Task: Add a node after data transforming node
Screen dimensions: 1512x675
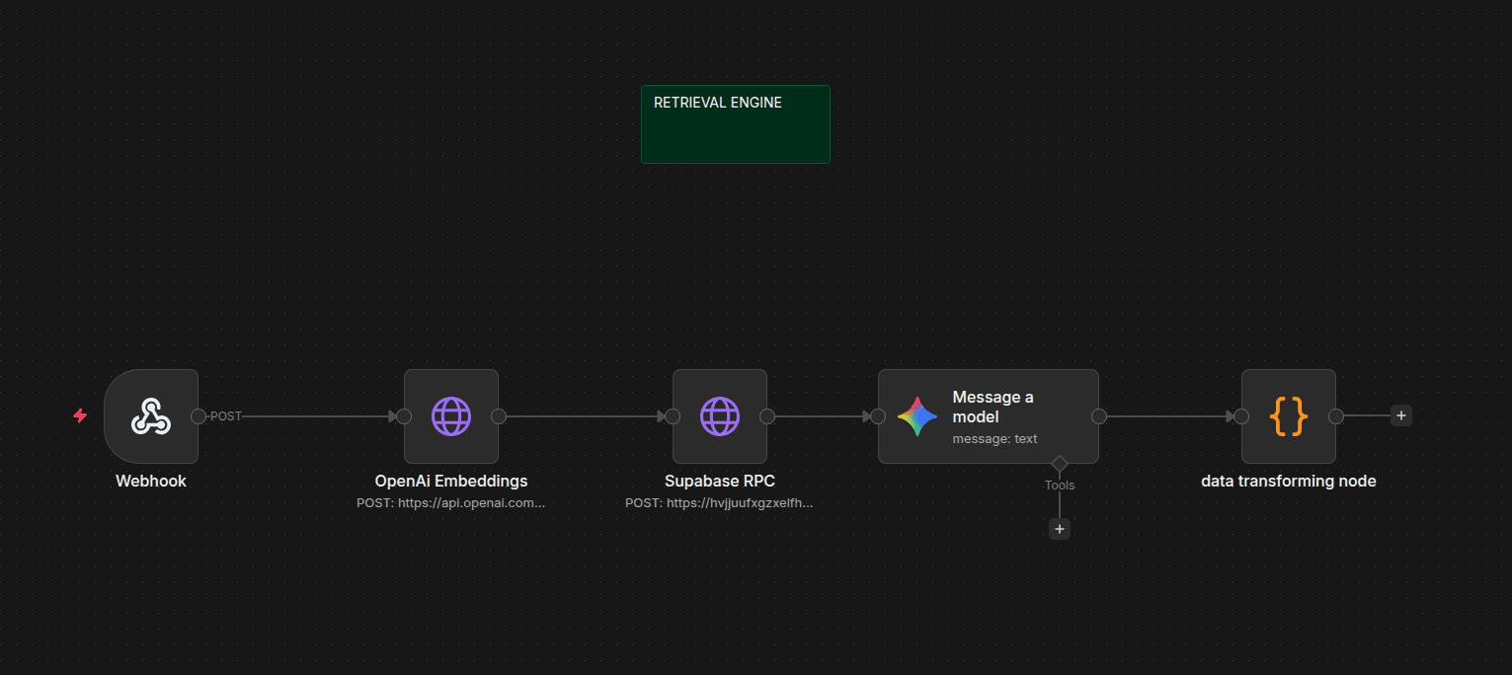Action: point(1400,415)
